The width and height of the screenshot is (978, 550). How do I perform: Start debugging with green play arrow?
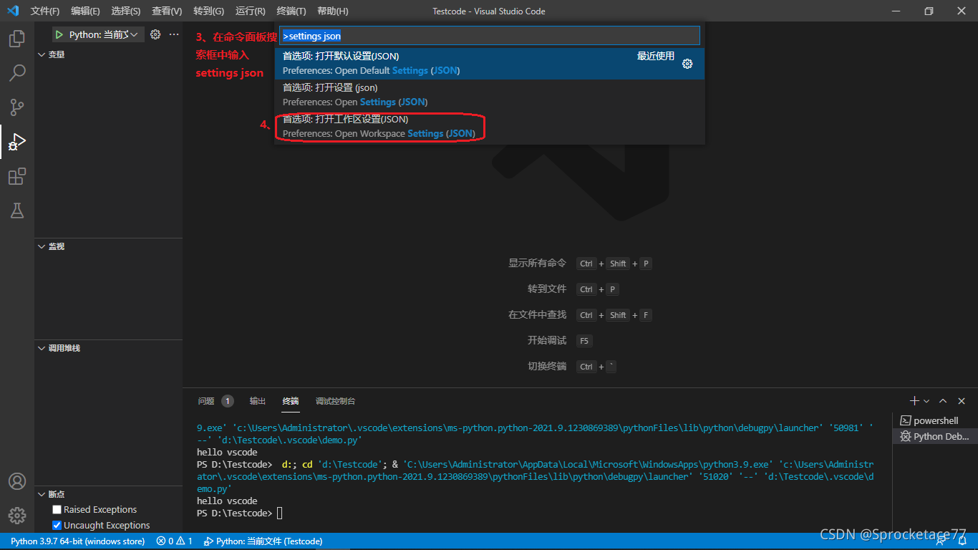tap(59, 34)
